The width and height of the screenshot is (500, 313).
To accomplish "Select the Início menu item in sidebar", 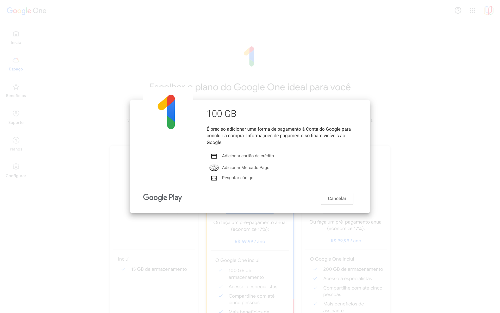I will click(16, 37).
